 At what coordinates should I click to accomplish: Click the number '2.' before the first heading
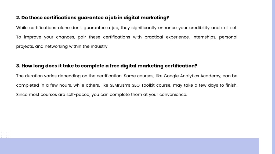tap(18, 18)
